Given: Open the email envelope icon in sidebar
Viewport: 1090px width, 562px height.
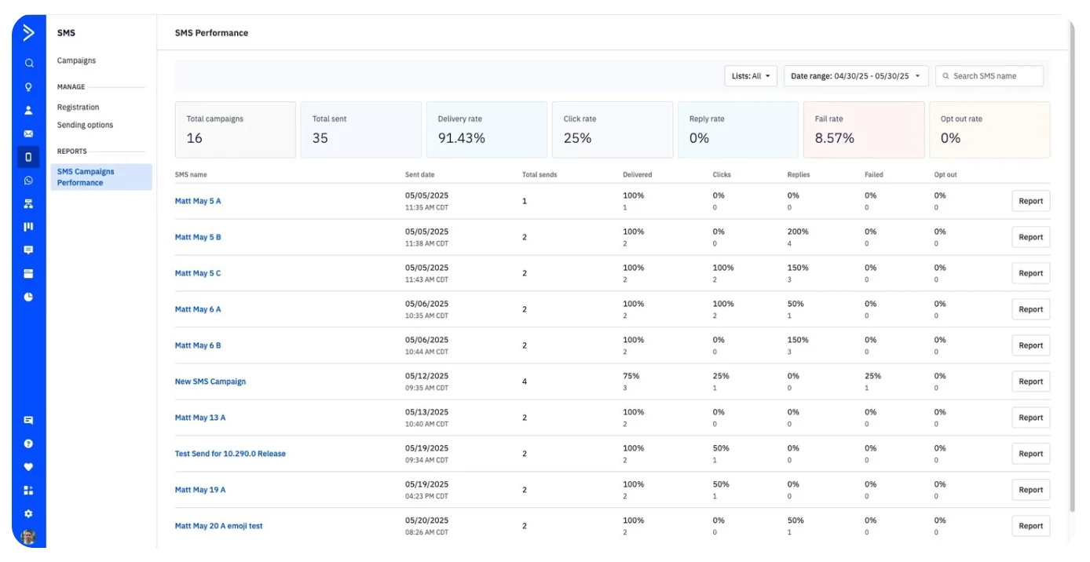Looking at the screenshot, I should [x=29, y=134].
